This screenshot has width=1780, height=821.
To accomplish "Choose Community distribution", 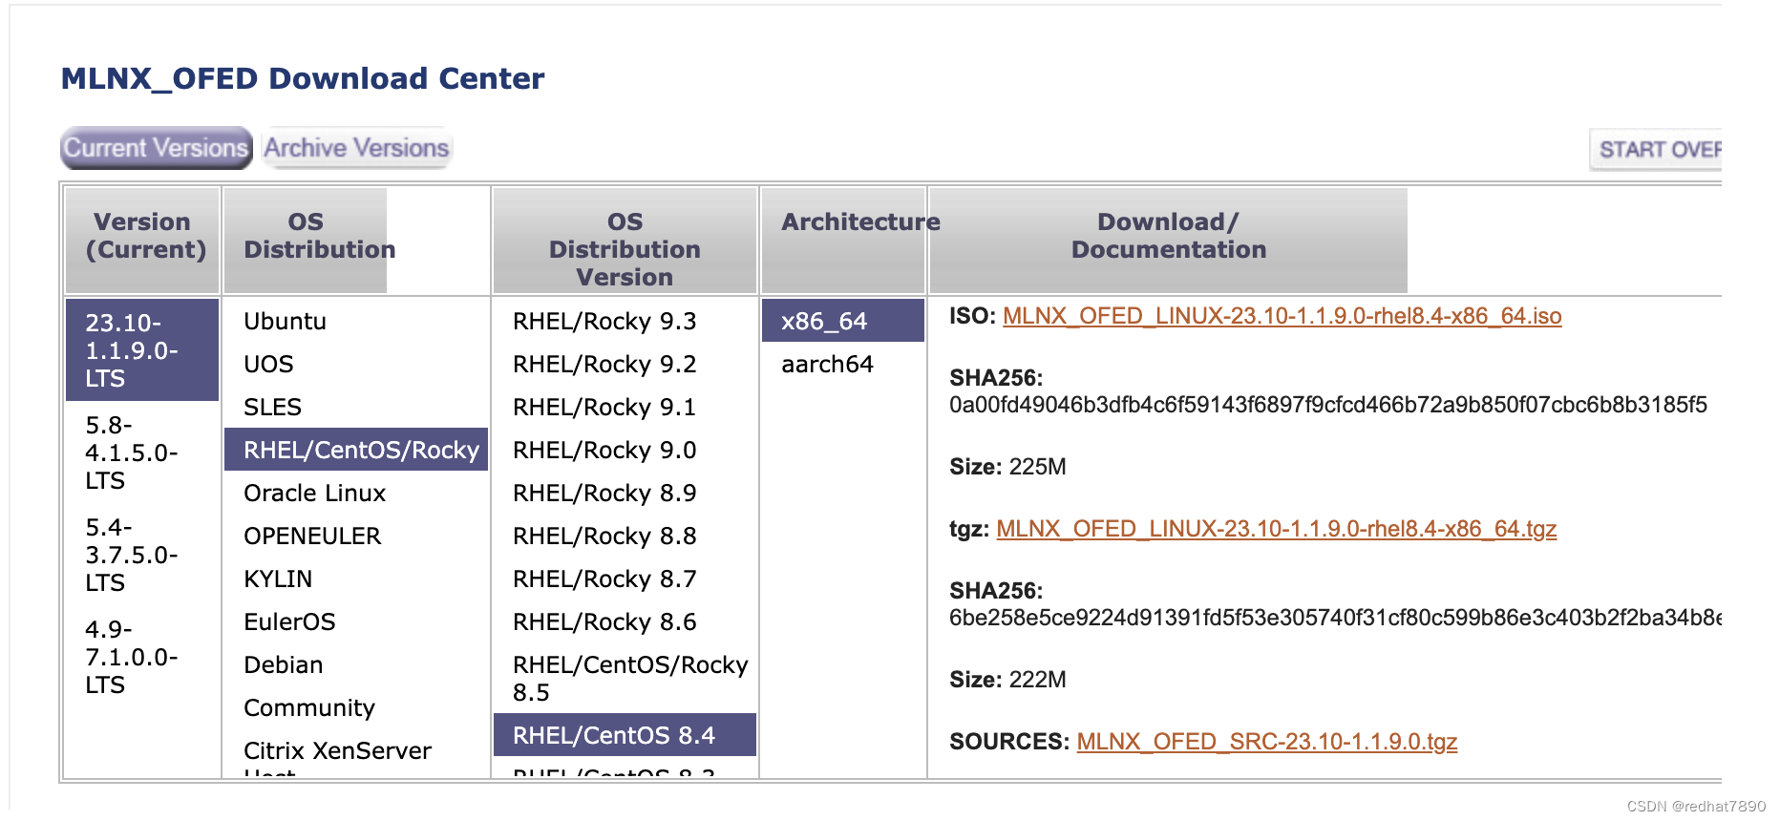I will [356, 707].
